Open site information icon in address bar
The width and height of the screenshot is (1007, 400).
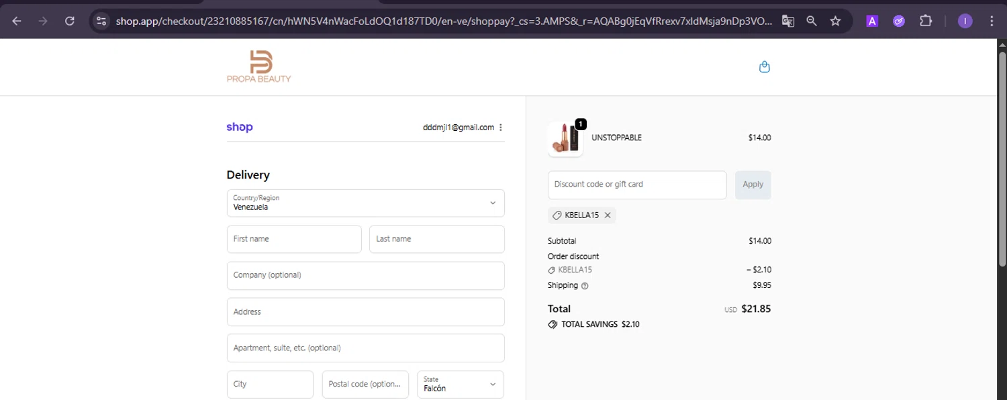point(101,21)
